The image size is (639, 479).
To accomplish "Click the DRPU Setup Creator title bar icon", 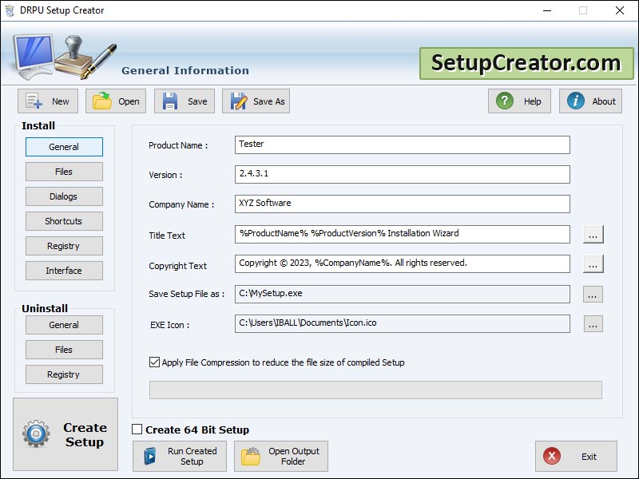I will tap(10, 10).
